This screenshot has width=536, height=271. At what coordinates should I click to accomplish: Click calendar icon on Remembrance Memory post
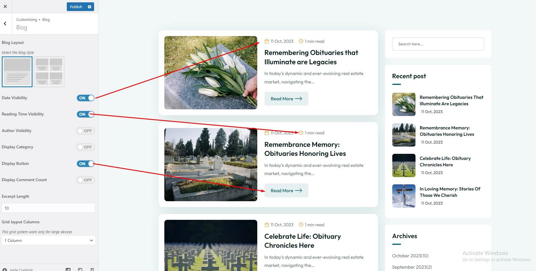(267, 133)
